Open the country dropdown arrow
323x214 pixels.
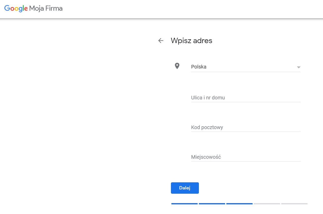[299, 67]
